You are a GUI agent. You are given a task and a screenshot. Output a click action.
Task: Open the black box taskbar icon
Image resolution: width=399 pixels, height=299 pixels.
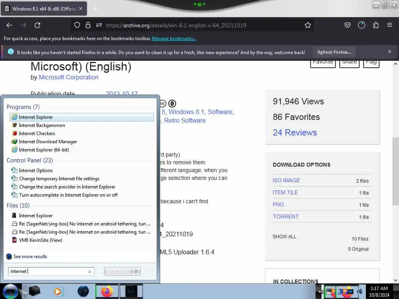(x=34, y=291)
